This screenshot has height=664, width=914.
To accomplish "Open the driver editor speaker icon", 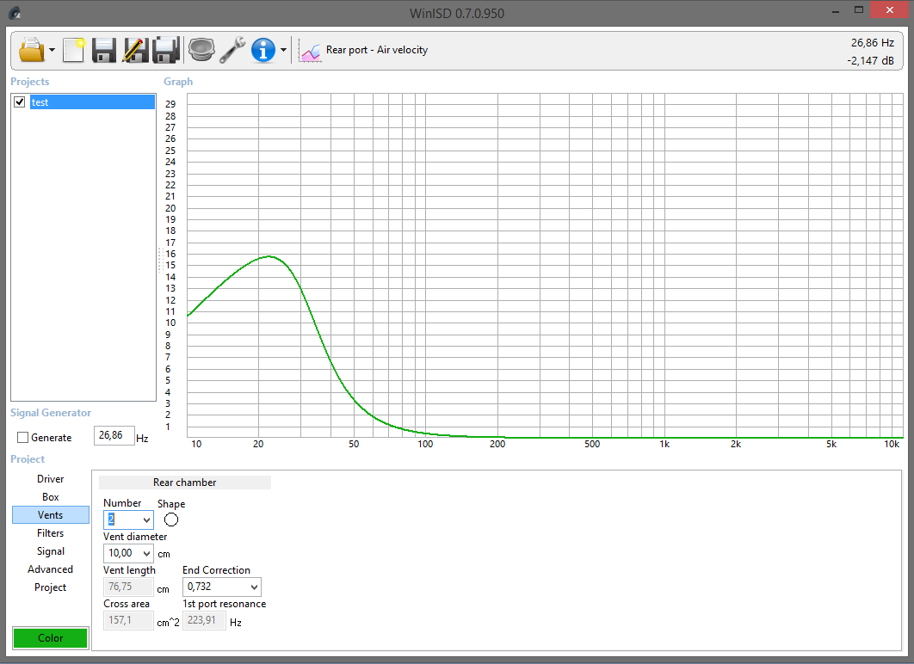I will pos(201,50).
